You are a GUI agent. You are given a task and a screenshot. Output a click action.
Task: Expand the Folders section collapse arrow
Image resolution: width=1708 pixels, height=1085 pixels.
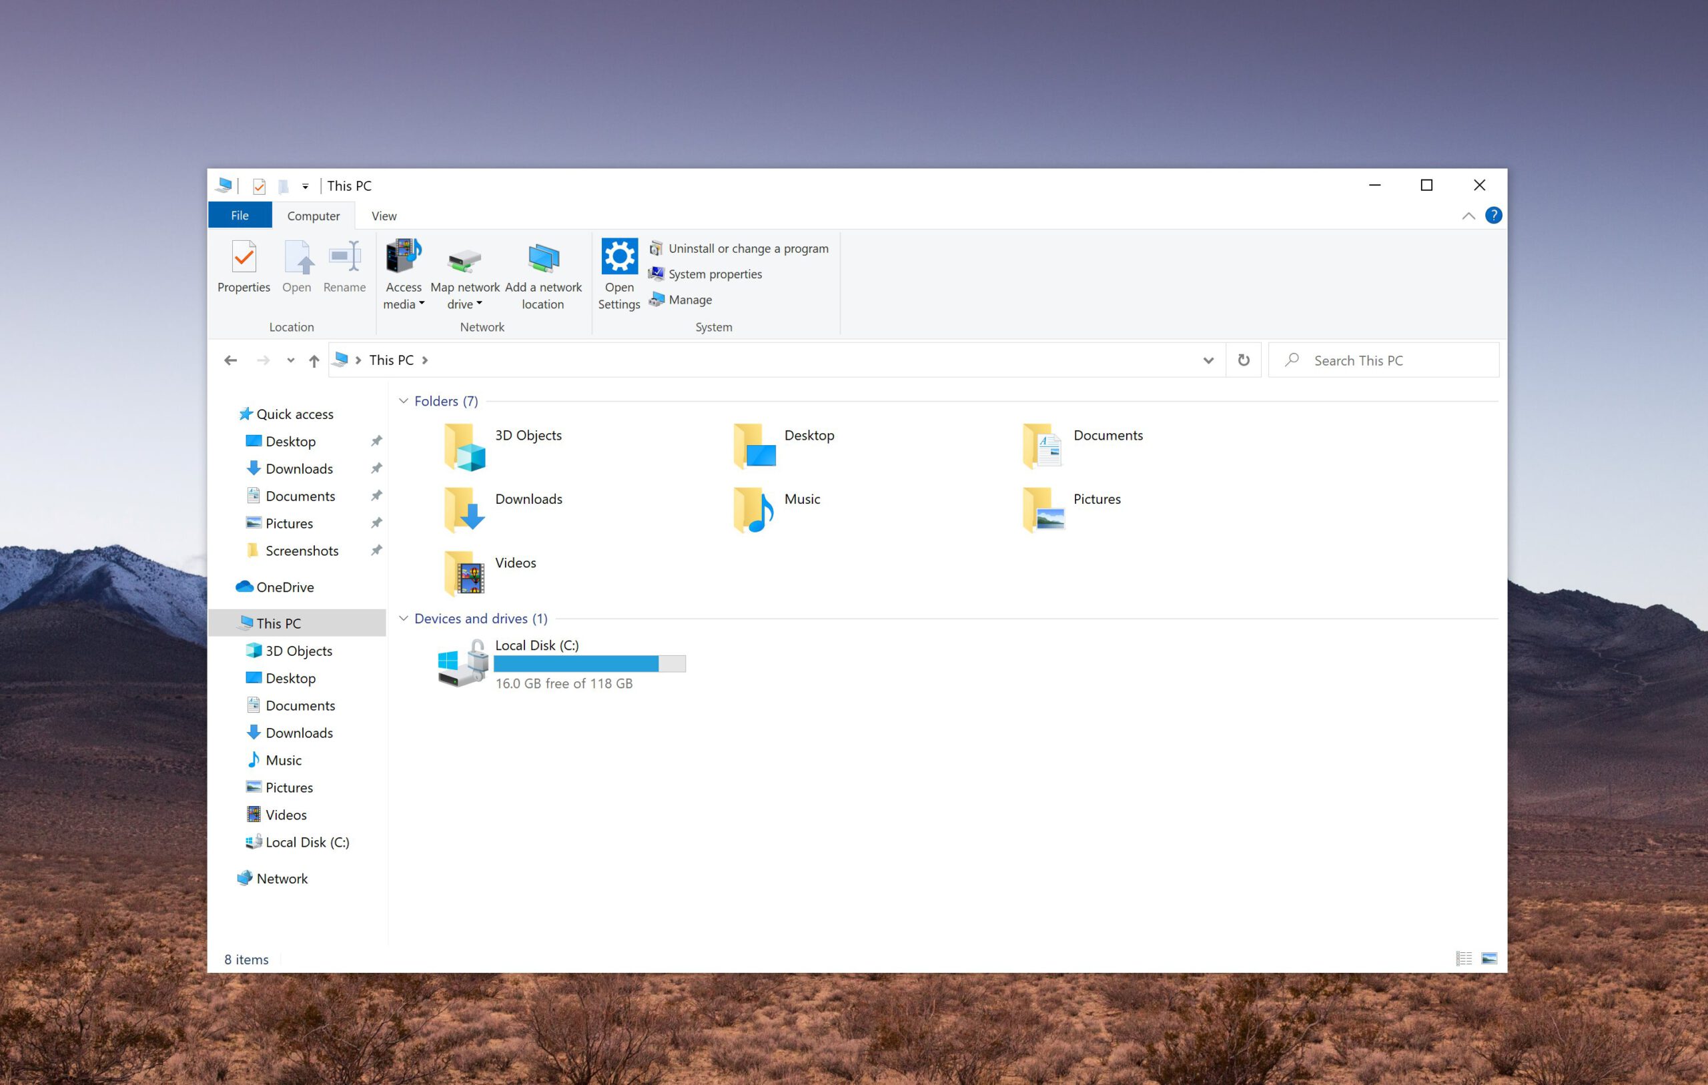pyautogui.click(x=406, y=400)
